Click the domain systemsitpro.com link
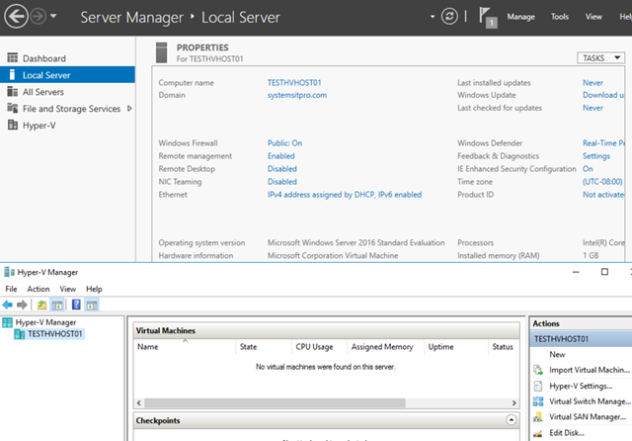Screen dimensions: 632x441 tap(297, 95)
